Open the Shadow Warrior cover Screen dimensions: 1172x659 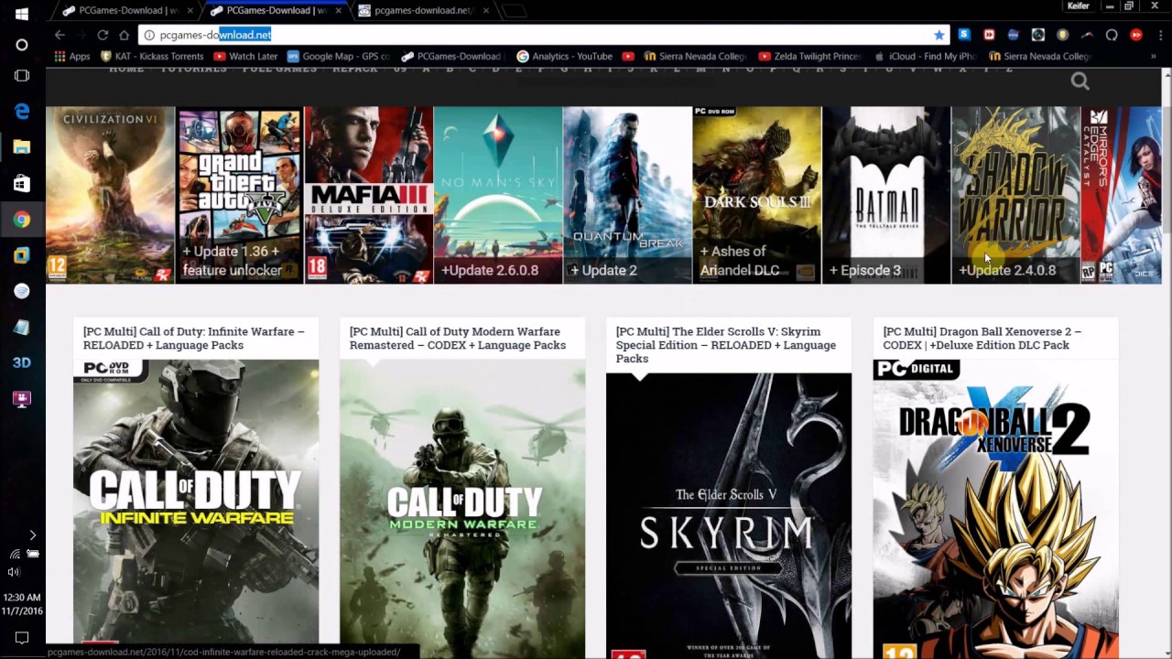tap(1016, 195)
